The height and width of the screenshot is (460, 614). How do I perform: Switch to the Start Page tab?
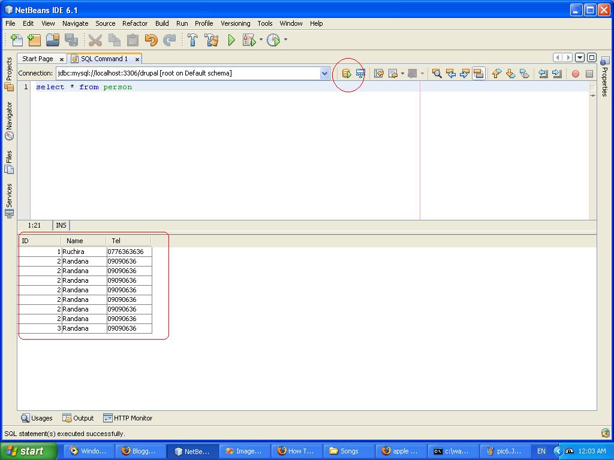37,59
